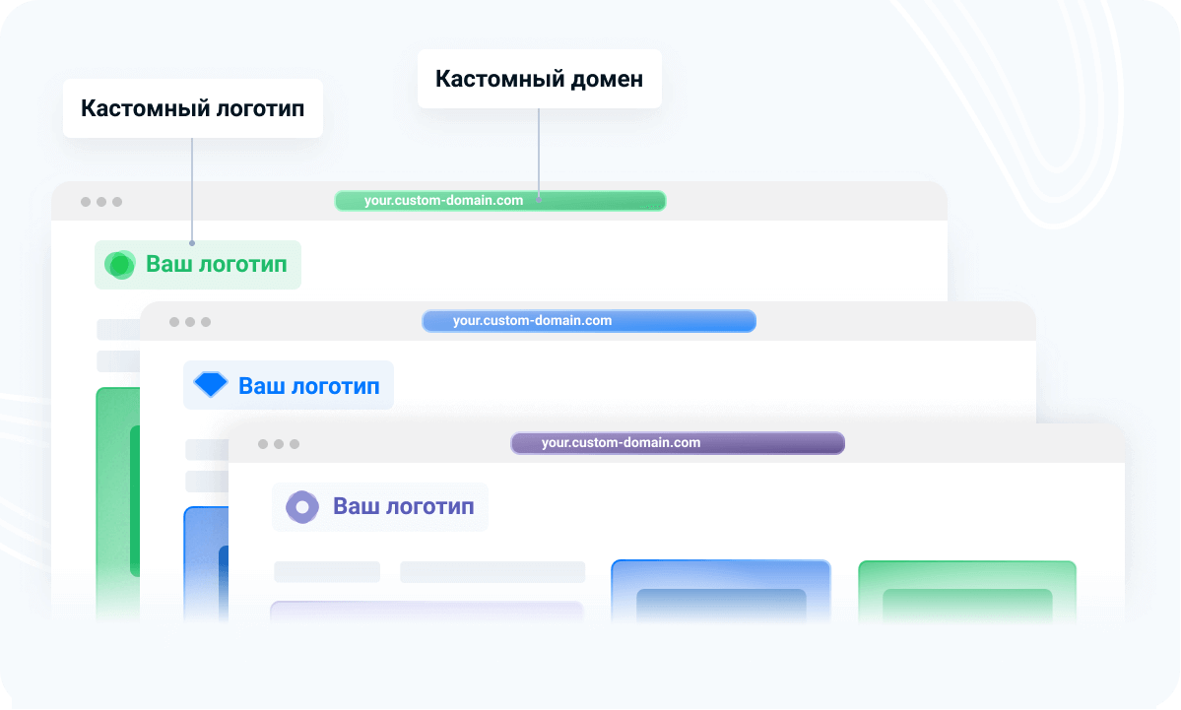The width and height of the screenshot is (1181, 710).
Task: Click the middle dot in the blue-domain window's title bar
Action: [190, 322]
